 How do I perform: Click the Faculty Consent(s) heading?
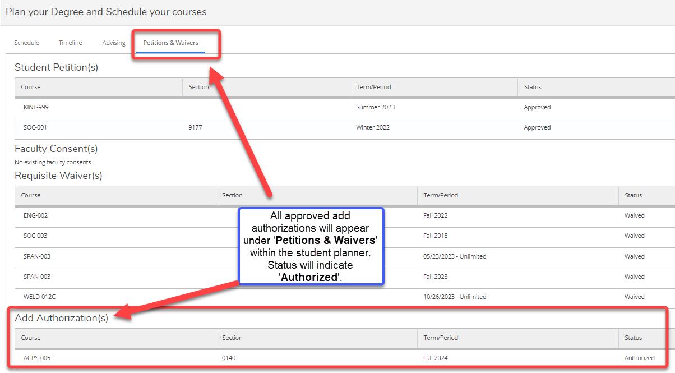56,149
